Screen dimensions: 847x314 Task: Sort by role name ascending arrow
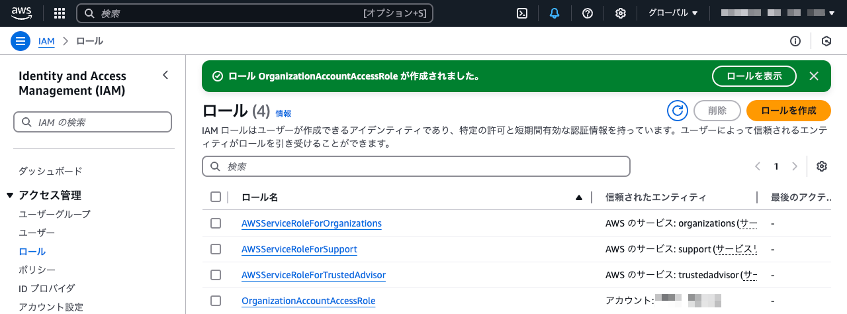[x=579, y=197]
